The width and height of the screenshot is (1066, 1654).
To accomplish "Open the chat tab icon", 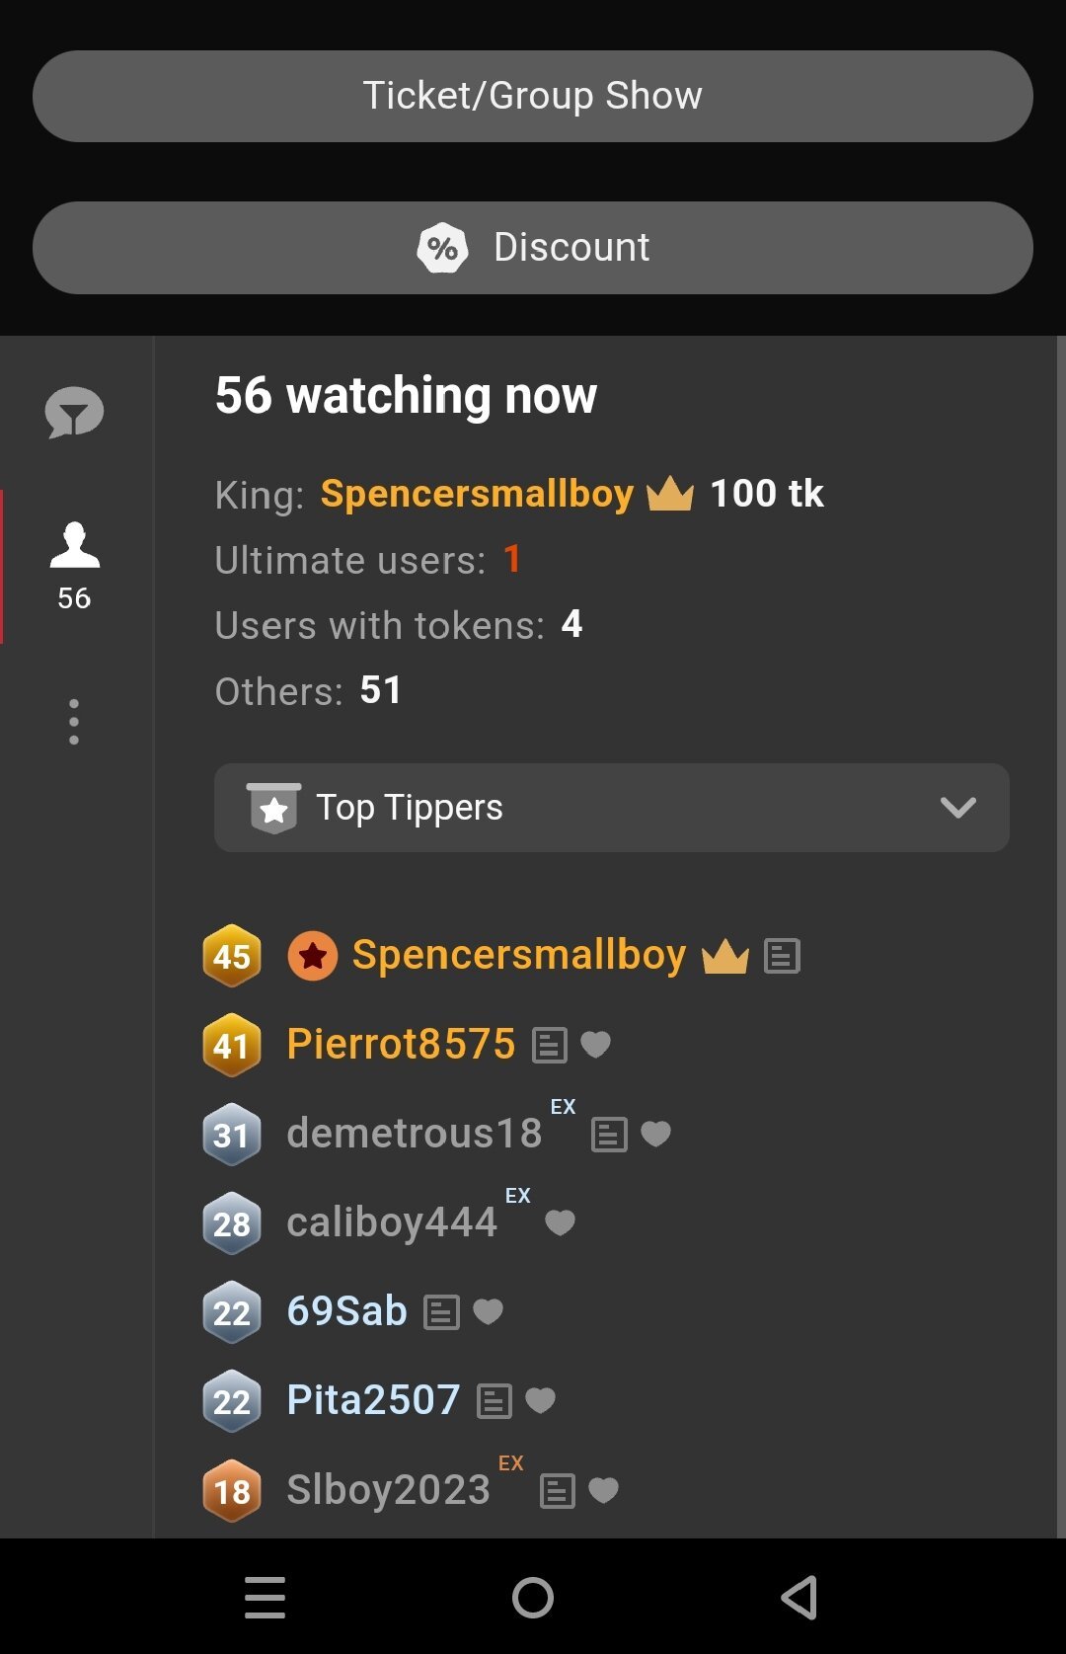I will point(74,413).
